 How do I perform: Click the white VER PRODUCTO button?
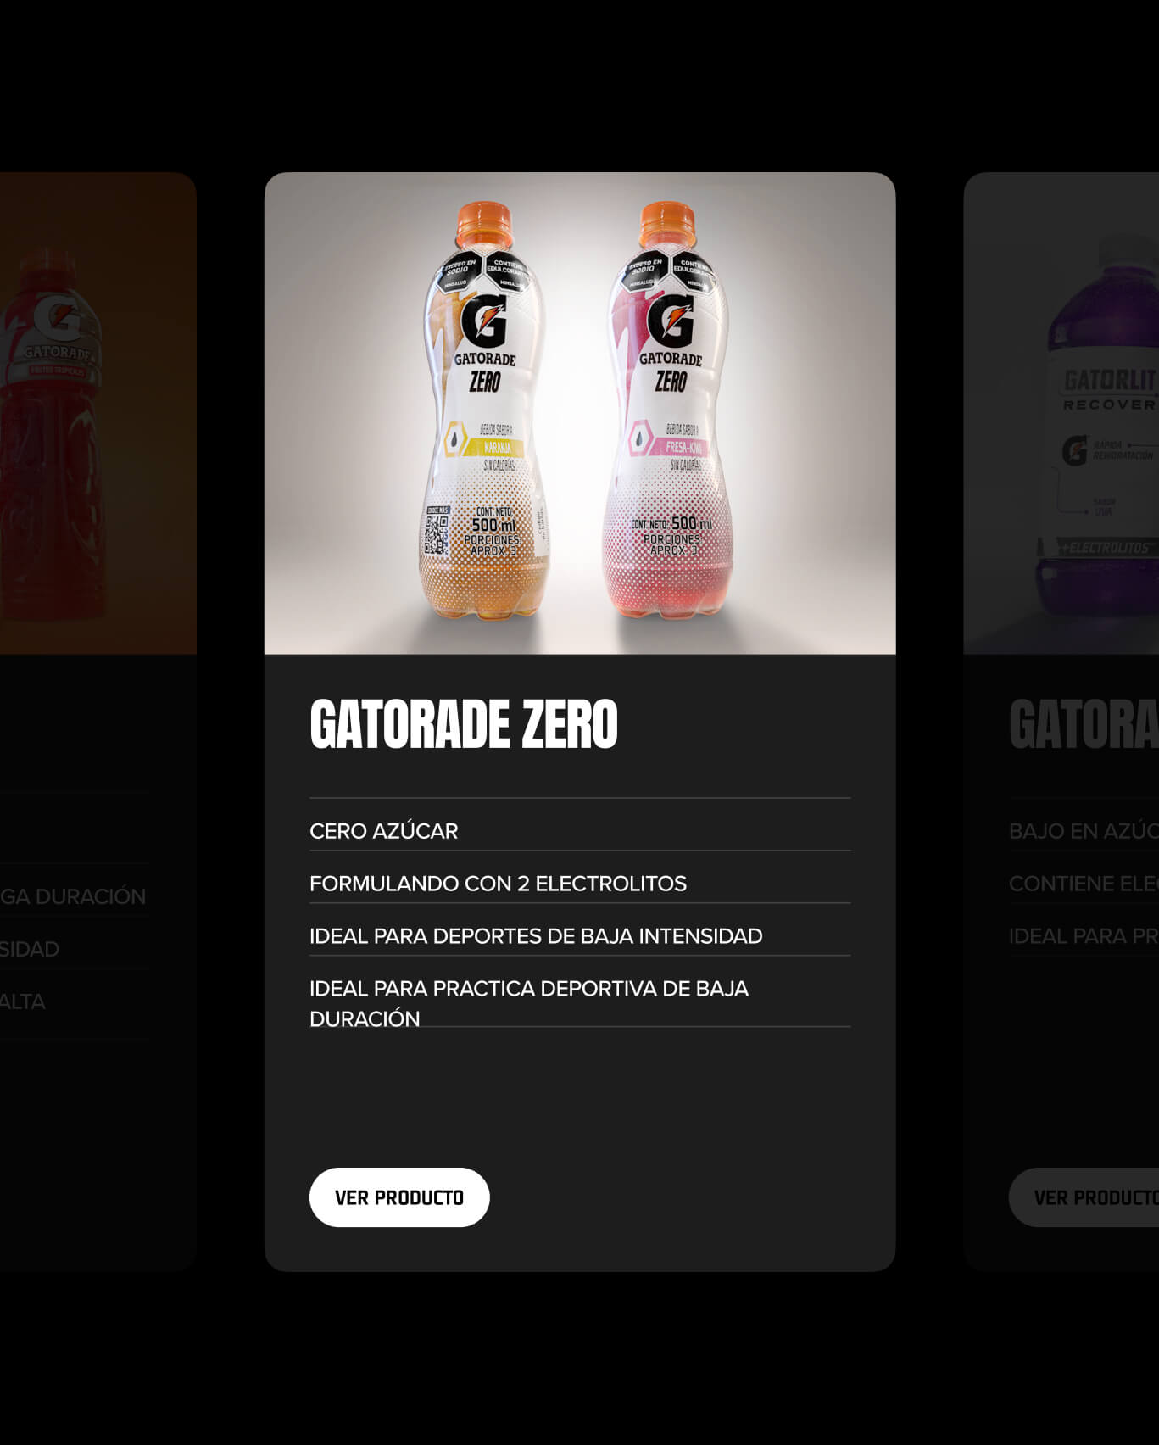(x=399, y=1197)
